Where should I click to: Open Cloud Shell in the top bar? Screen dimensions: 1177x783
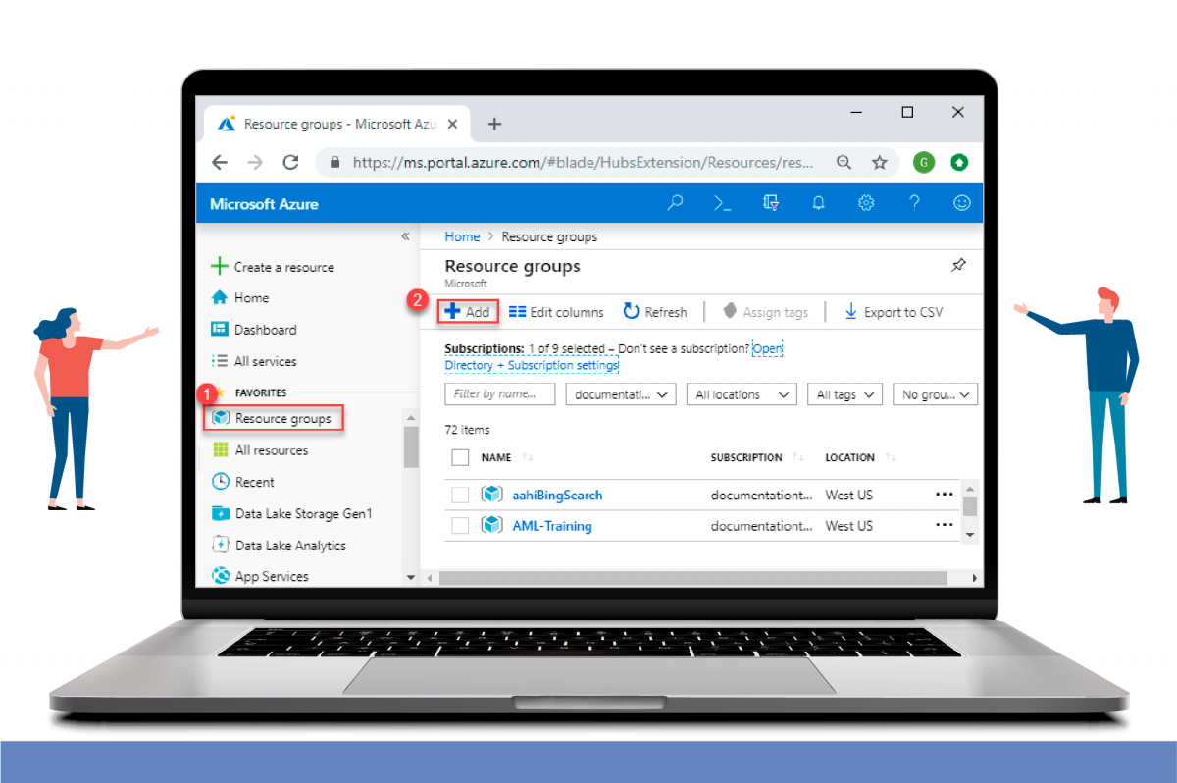pyautogui.click(x=722, y=202)
